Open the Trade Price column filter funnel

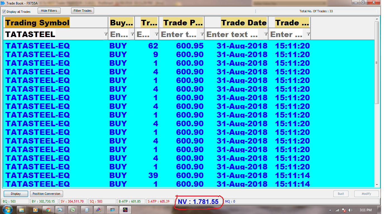[202, 34]
